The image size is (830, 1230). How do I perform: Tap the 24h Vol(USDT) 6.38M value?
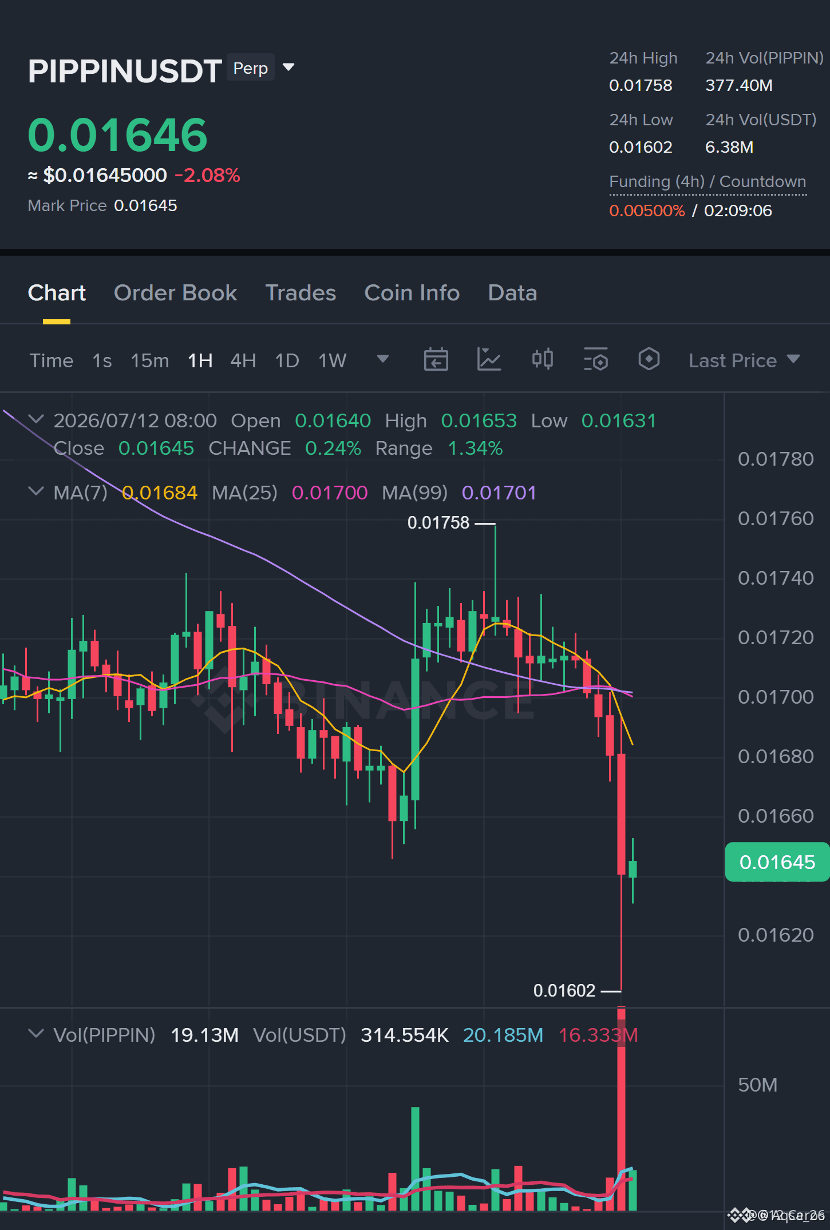pos(729,147)
